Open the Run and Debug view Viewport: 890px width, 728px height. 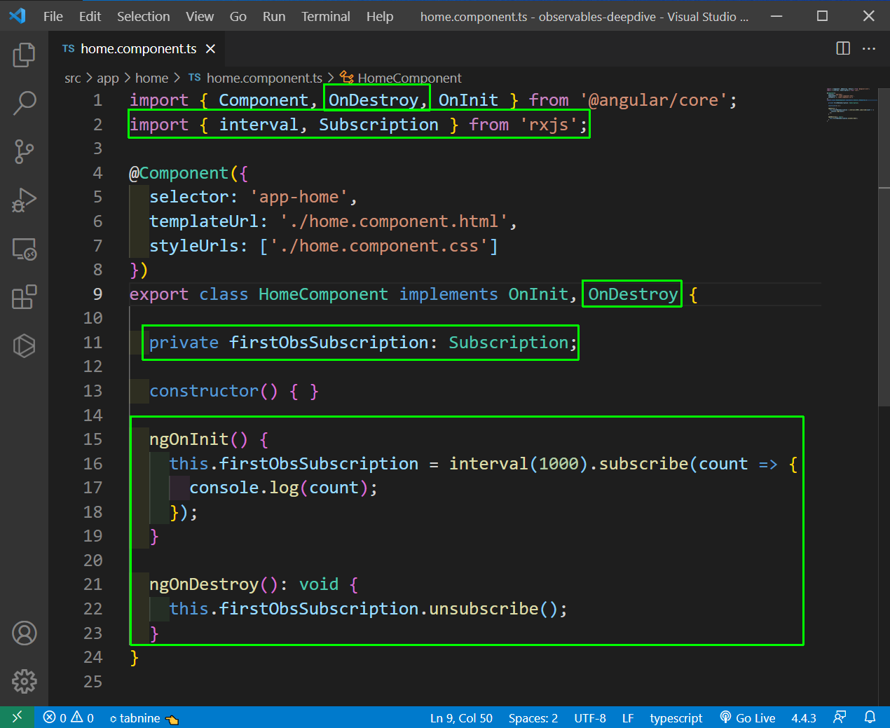point(24,200)
